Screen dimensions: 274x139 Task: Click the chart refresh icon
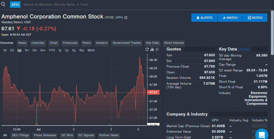147,50
